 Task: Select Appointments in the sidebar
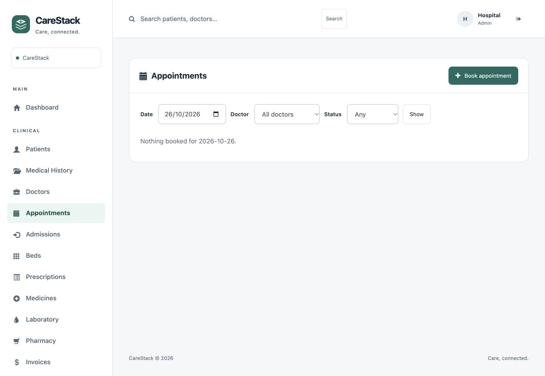click(x=56, y=213)
